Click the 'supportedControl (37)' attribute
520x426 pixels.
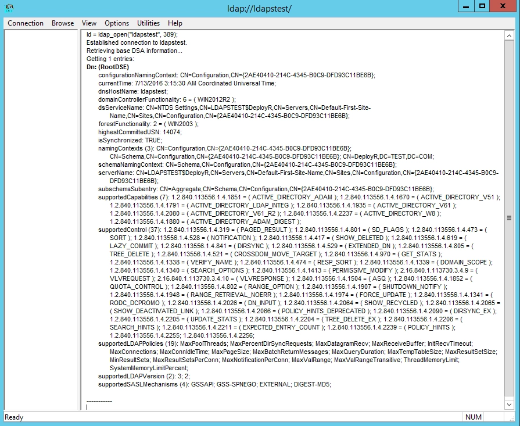pos(130,230)
